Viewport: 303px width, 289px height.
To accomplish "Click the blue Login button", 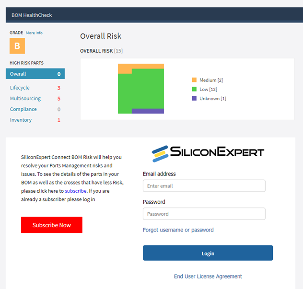I will pos(208,253).
